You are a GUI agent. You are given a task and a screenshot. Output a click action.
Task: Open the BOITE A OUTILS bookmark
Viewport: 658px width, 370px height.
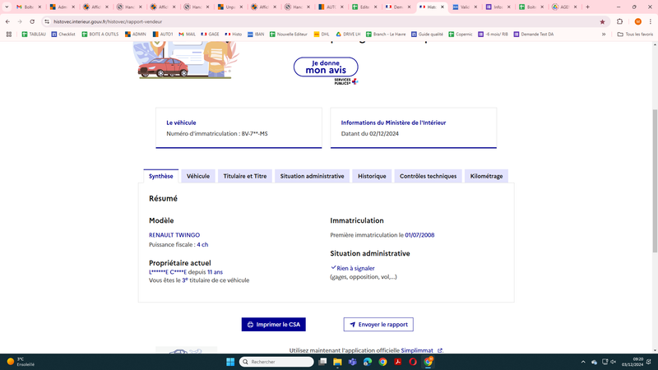100,35
